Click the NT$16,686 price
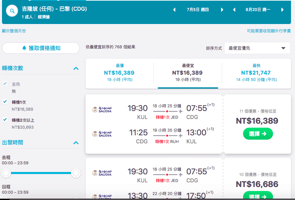Image resolution: width=295 pixels, height=200 pixels. click(x=257, y=184)
